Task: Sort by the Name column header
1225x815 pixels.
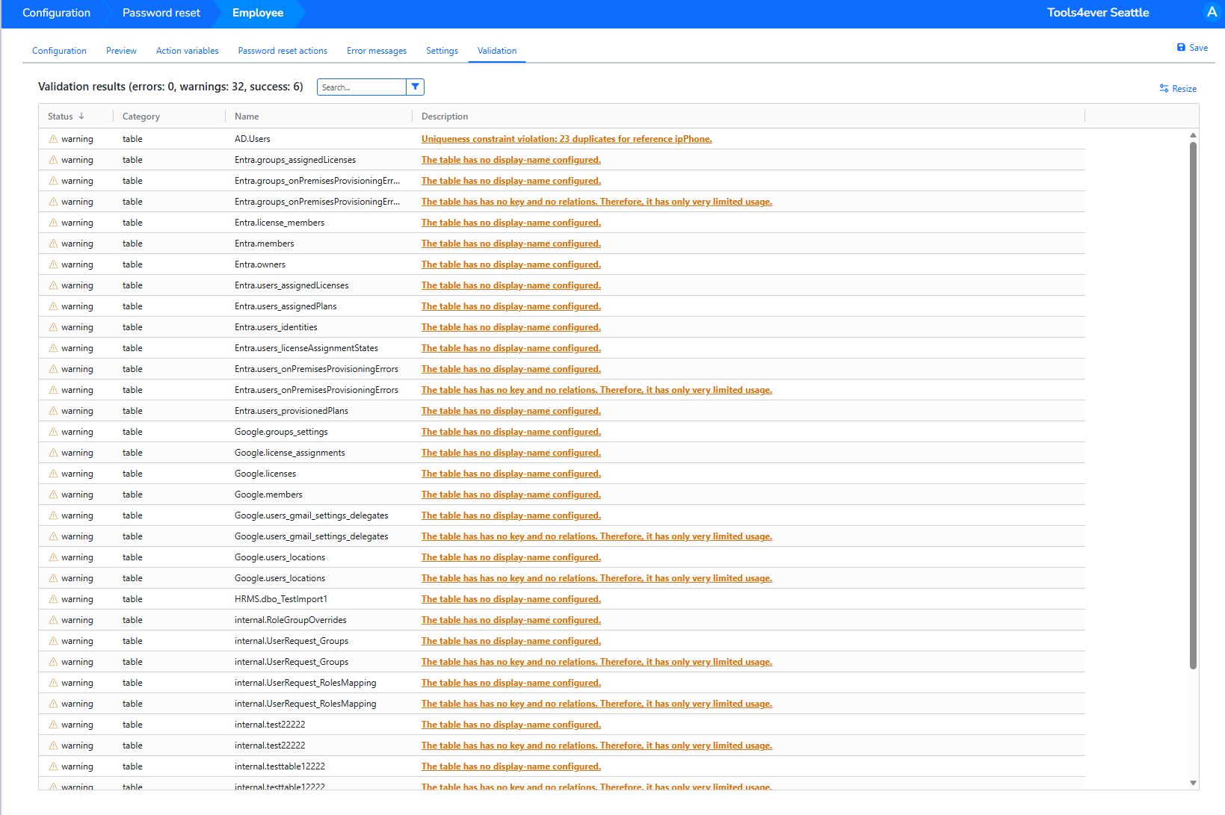Action: [x=247, y=117]
